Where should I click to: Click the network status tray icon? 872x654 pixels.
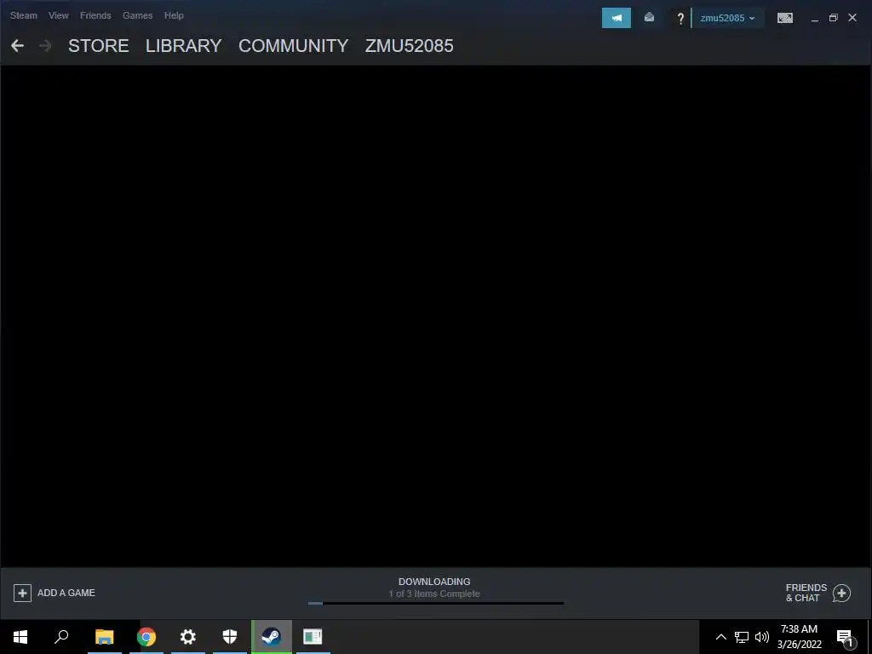click(742, 637)
